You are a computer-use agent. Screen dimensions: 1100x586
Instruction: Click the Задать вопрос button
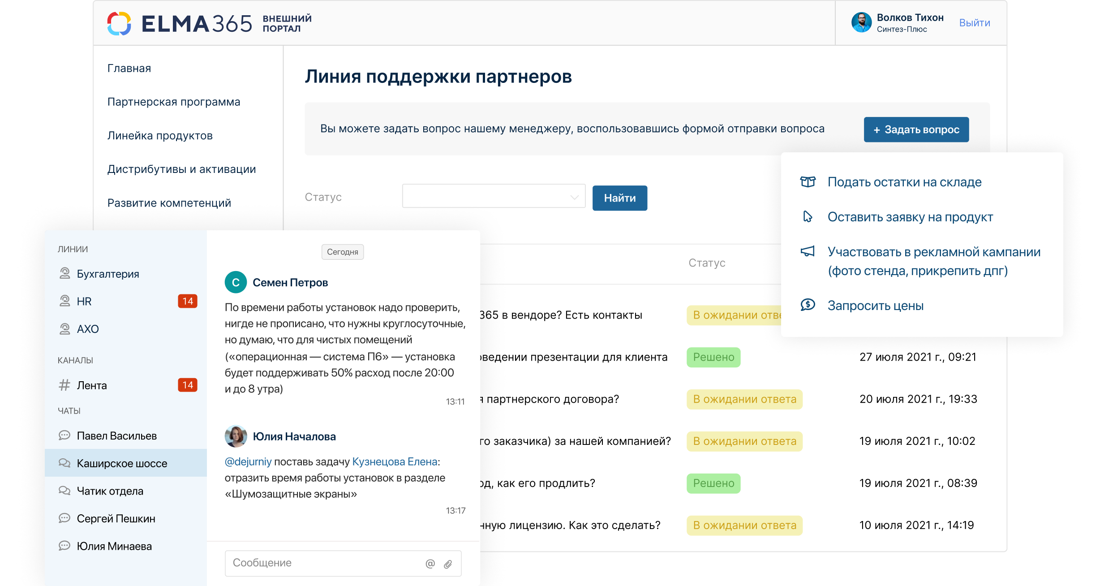(916, 129)
